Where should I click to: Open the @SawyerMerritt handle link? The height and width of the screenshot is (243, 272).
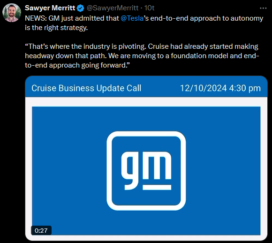(x=113, y=8)
